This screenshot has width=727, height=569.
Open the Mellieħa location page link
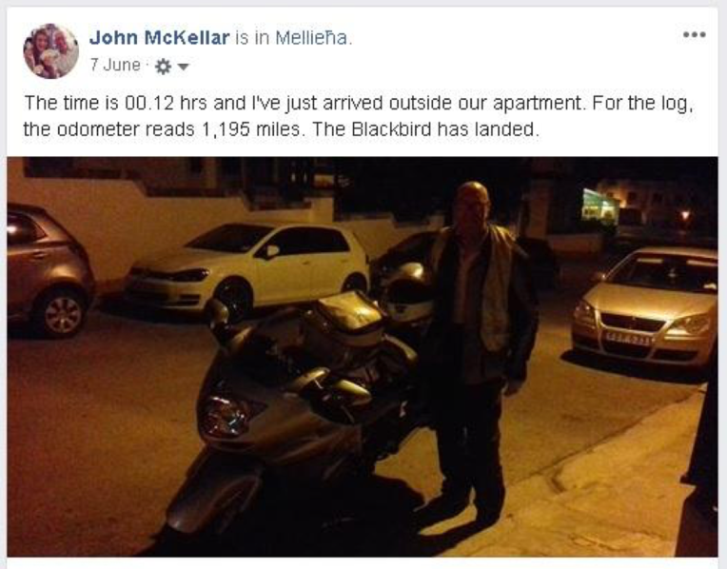click(313, 37)
